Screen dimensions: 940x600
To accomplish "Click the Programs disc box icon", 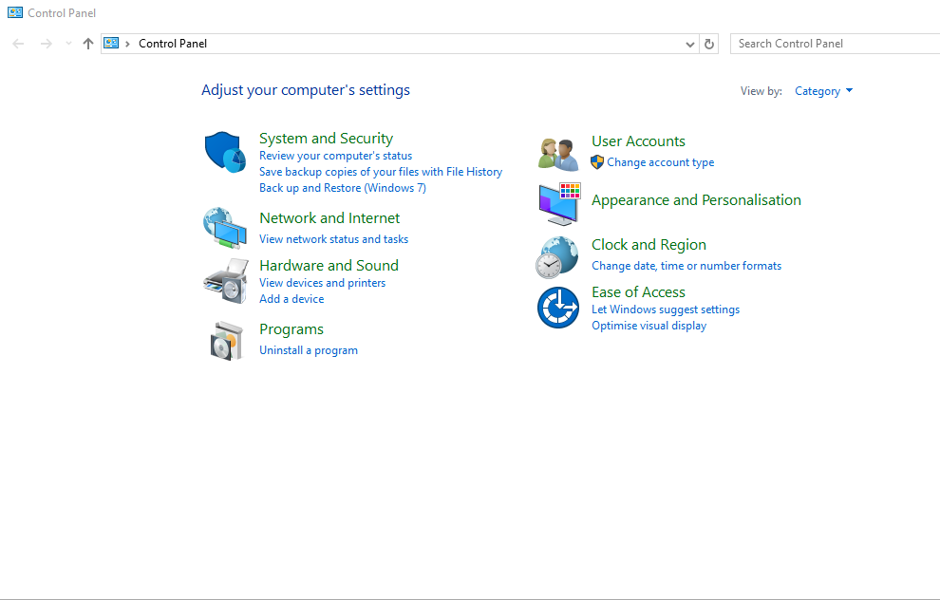I will coord(227,341).
